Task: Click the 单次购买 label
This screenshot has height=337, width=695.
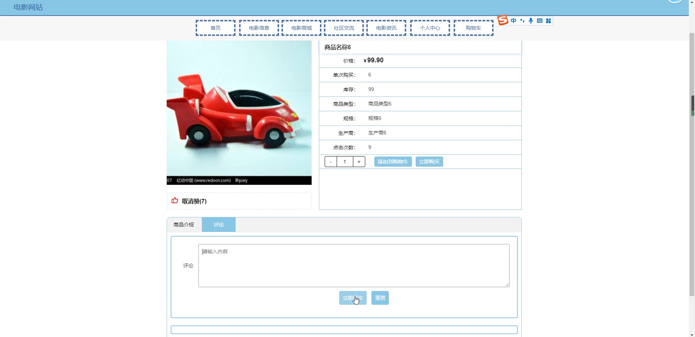Action: tap(344, 75)
